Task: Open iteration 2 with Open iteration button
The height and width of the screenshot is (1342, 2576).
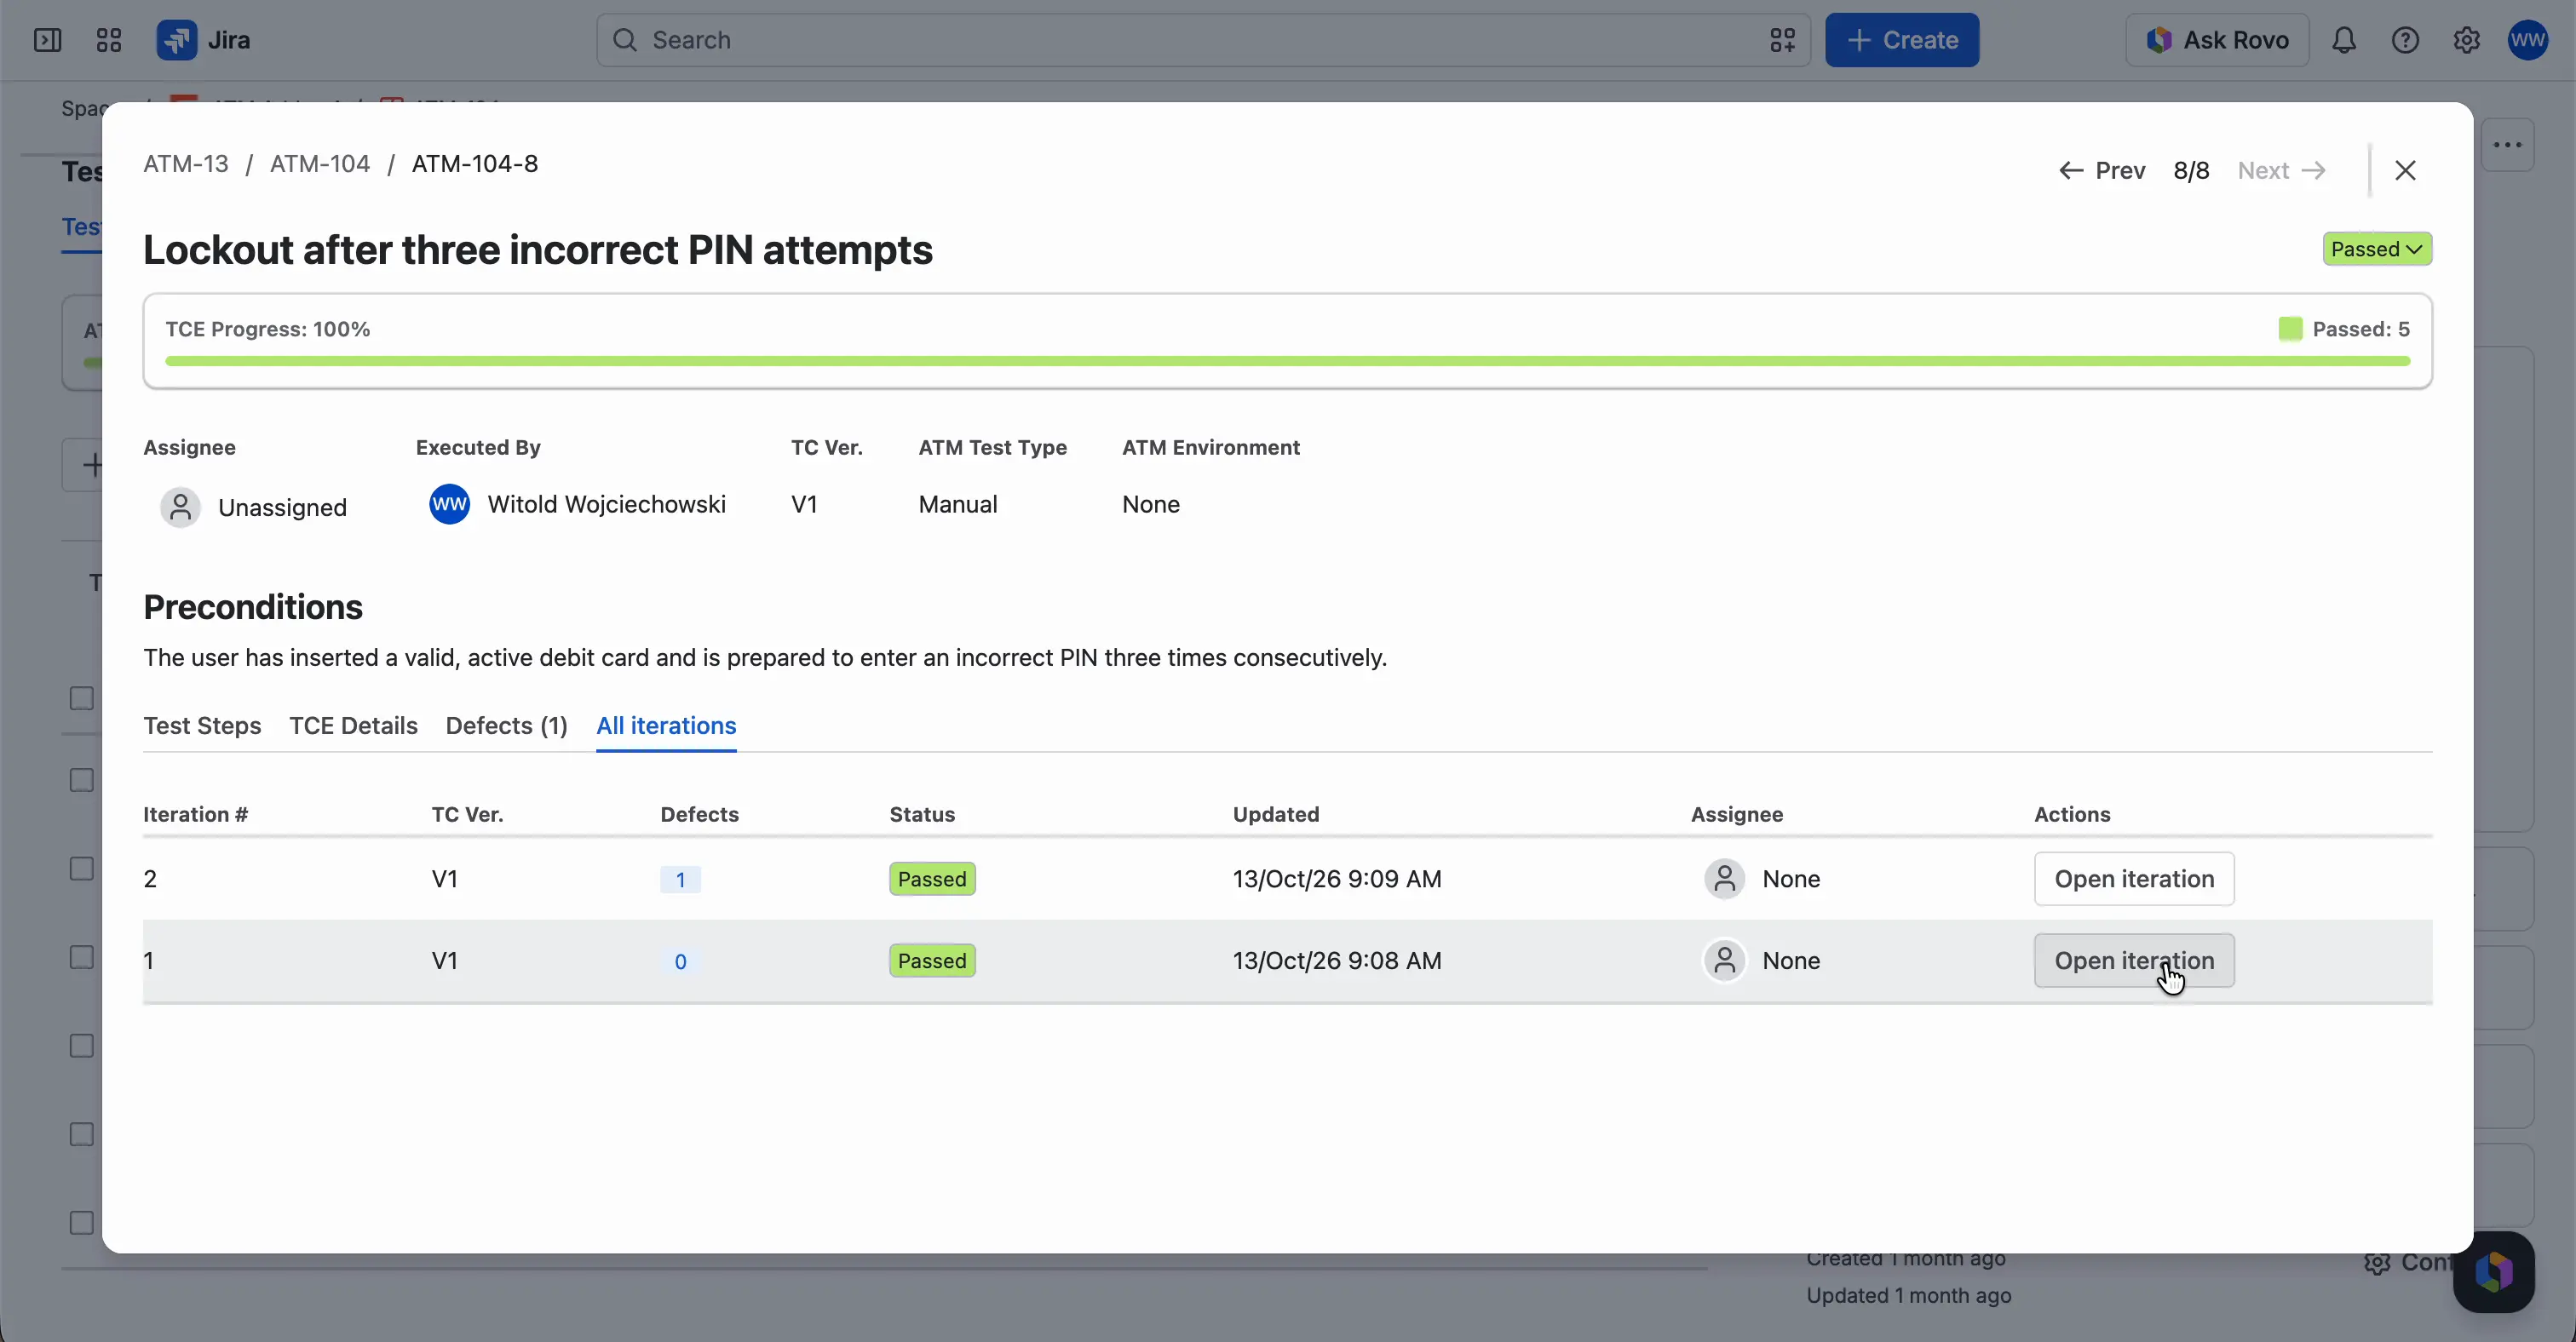Action: [2134, 880]
